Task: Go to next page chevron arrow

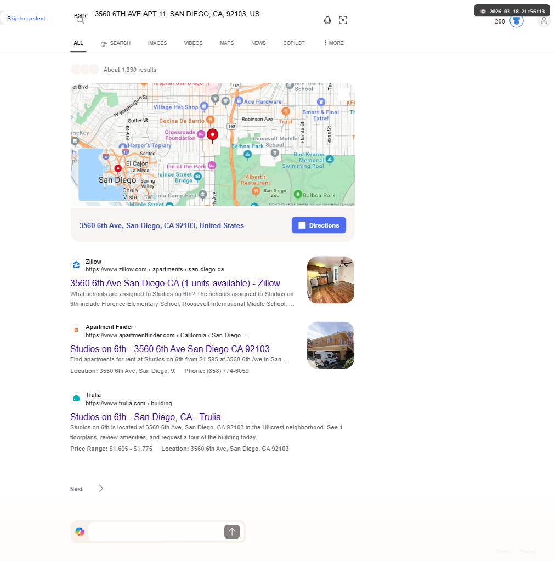Action: pos(101,489)
